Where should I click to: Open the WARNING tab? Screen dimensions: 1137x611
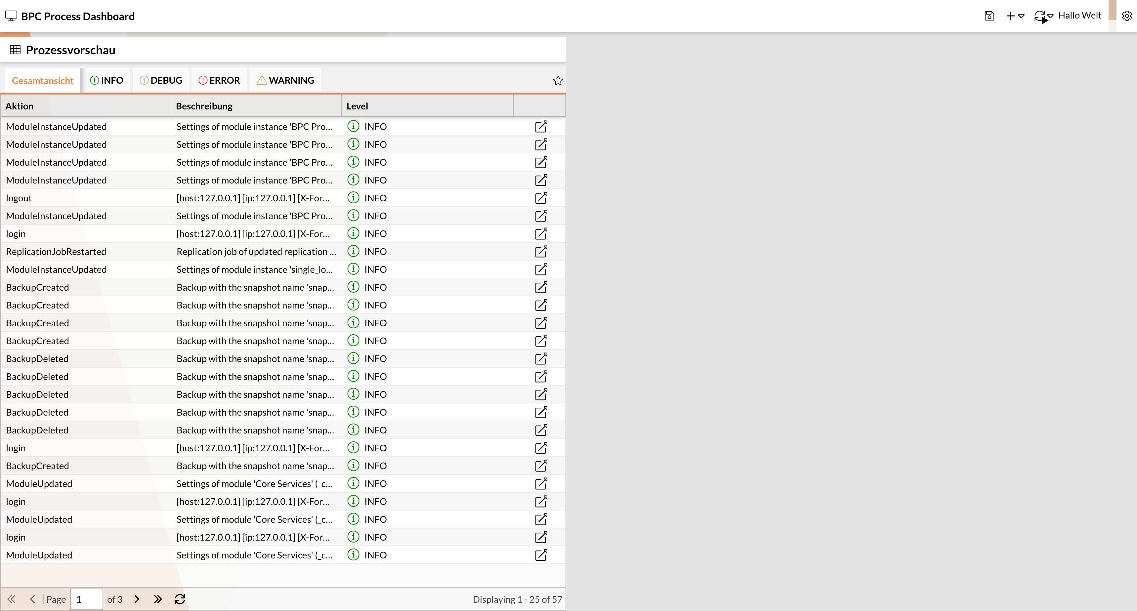pos(285,80)
